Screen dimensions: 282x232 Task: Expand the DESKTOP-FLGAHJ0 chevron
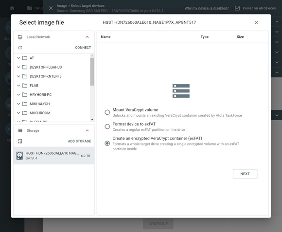point(18,67)
